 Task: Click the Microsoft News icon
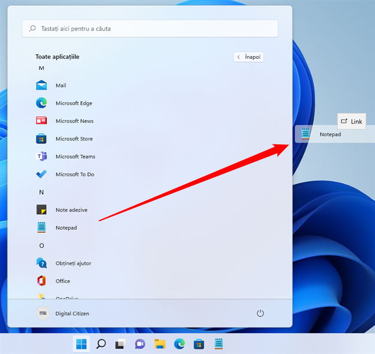pyautogui.click(x=41, y=121)
